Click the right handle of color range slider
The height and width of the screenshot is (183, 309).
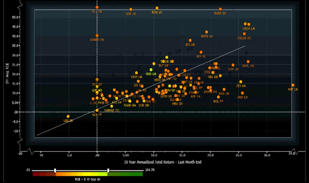[108, 170]
